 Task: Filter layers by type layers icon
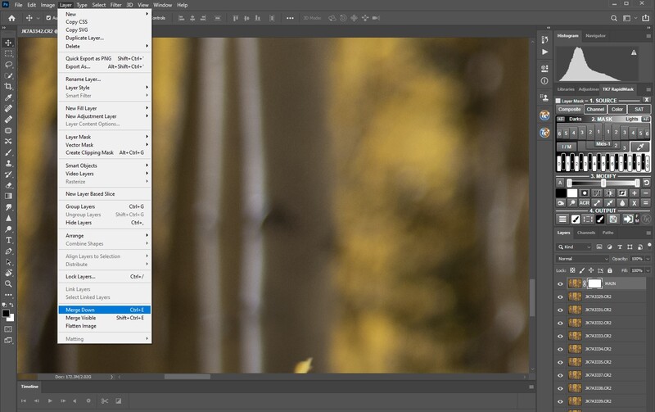pos(620,247)
